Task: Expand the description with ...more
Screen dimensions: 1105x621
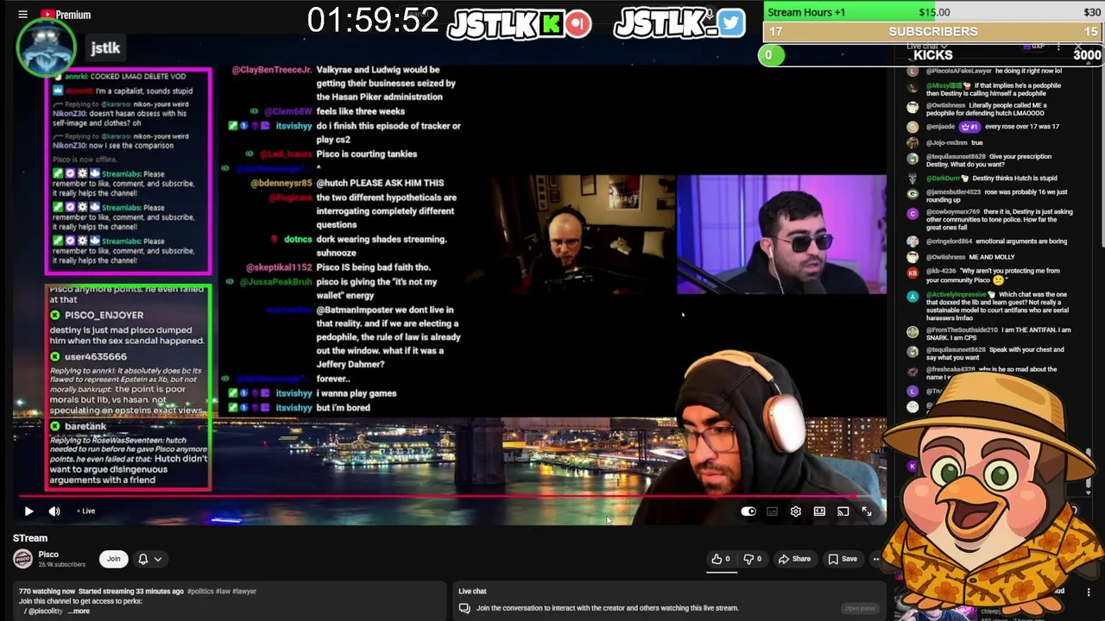Action: click(x=79, y=612)
